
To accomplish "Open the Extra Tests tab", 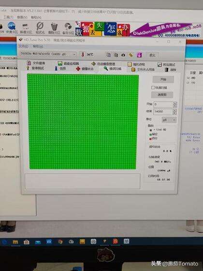I will [x=166, y=65].
